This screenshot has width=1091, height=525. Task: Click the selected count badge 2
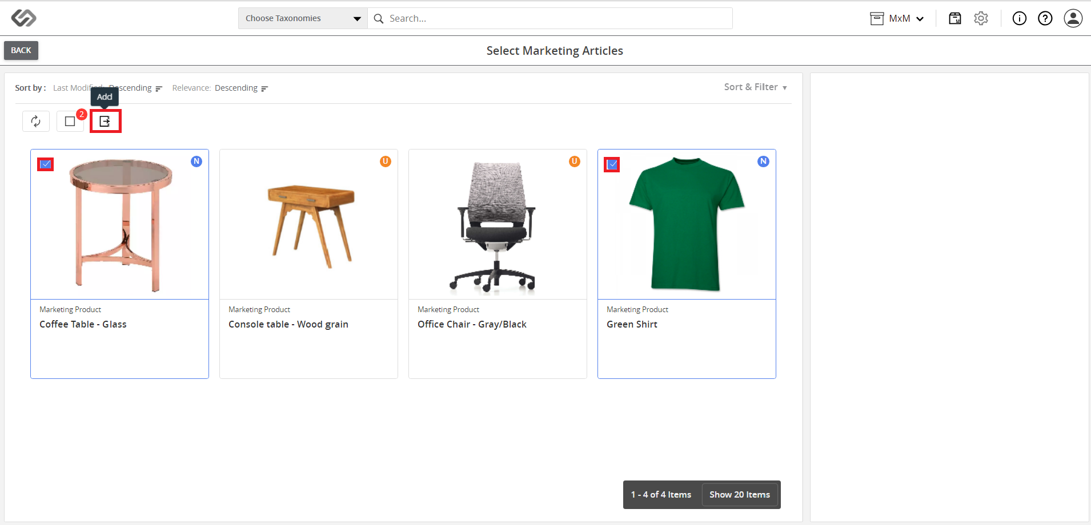coord(82,114)
